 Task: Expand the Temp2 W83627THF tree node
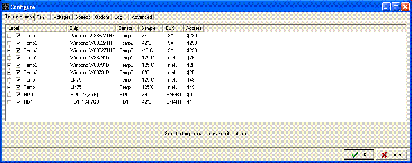(9, 43)
